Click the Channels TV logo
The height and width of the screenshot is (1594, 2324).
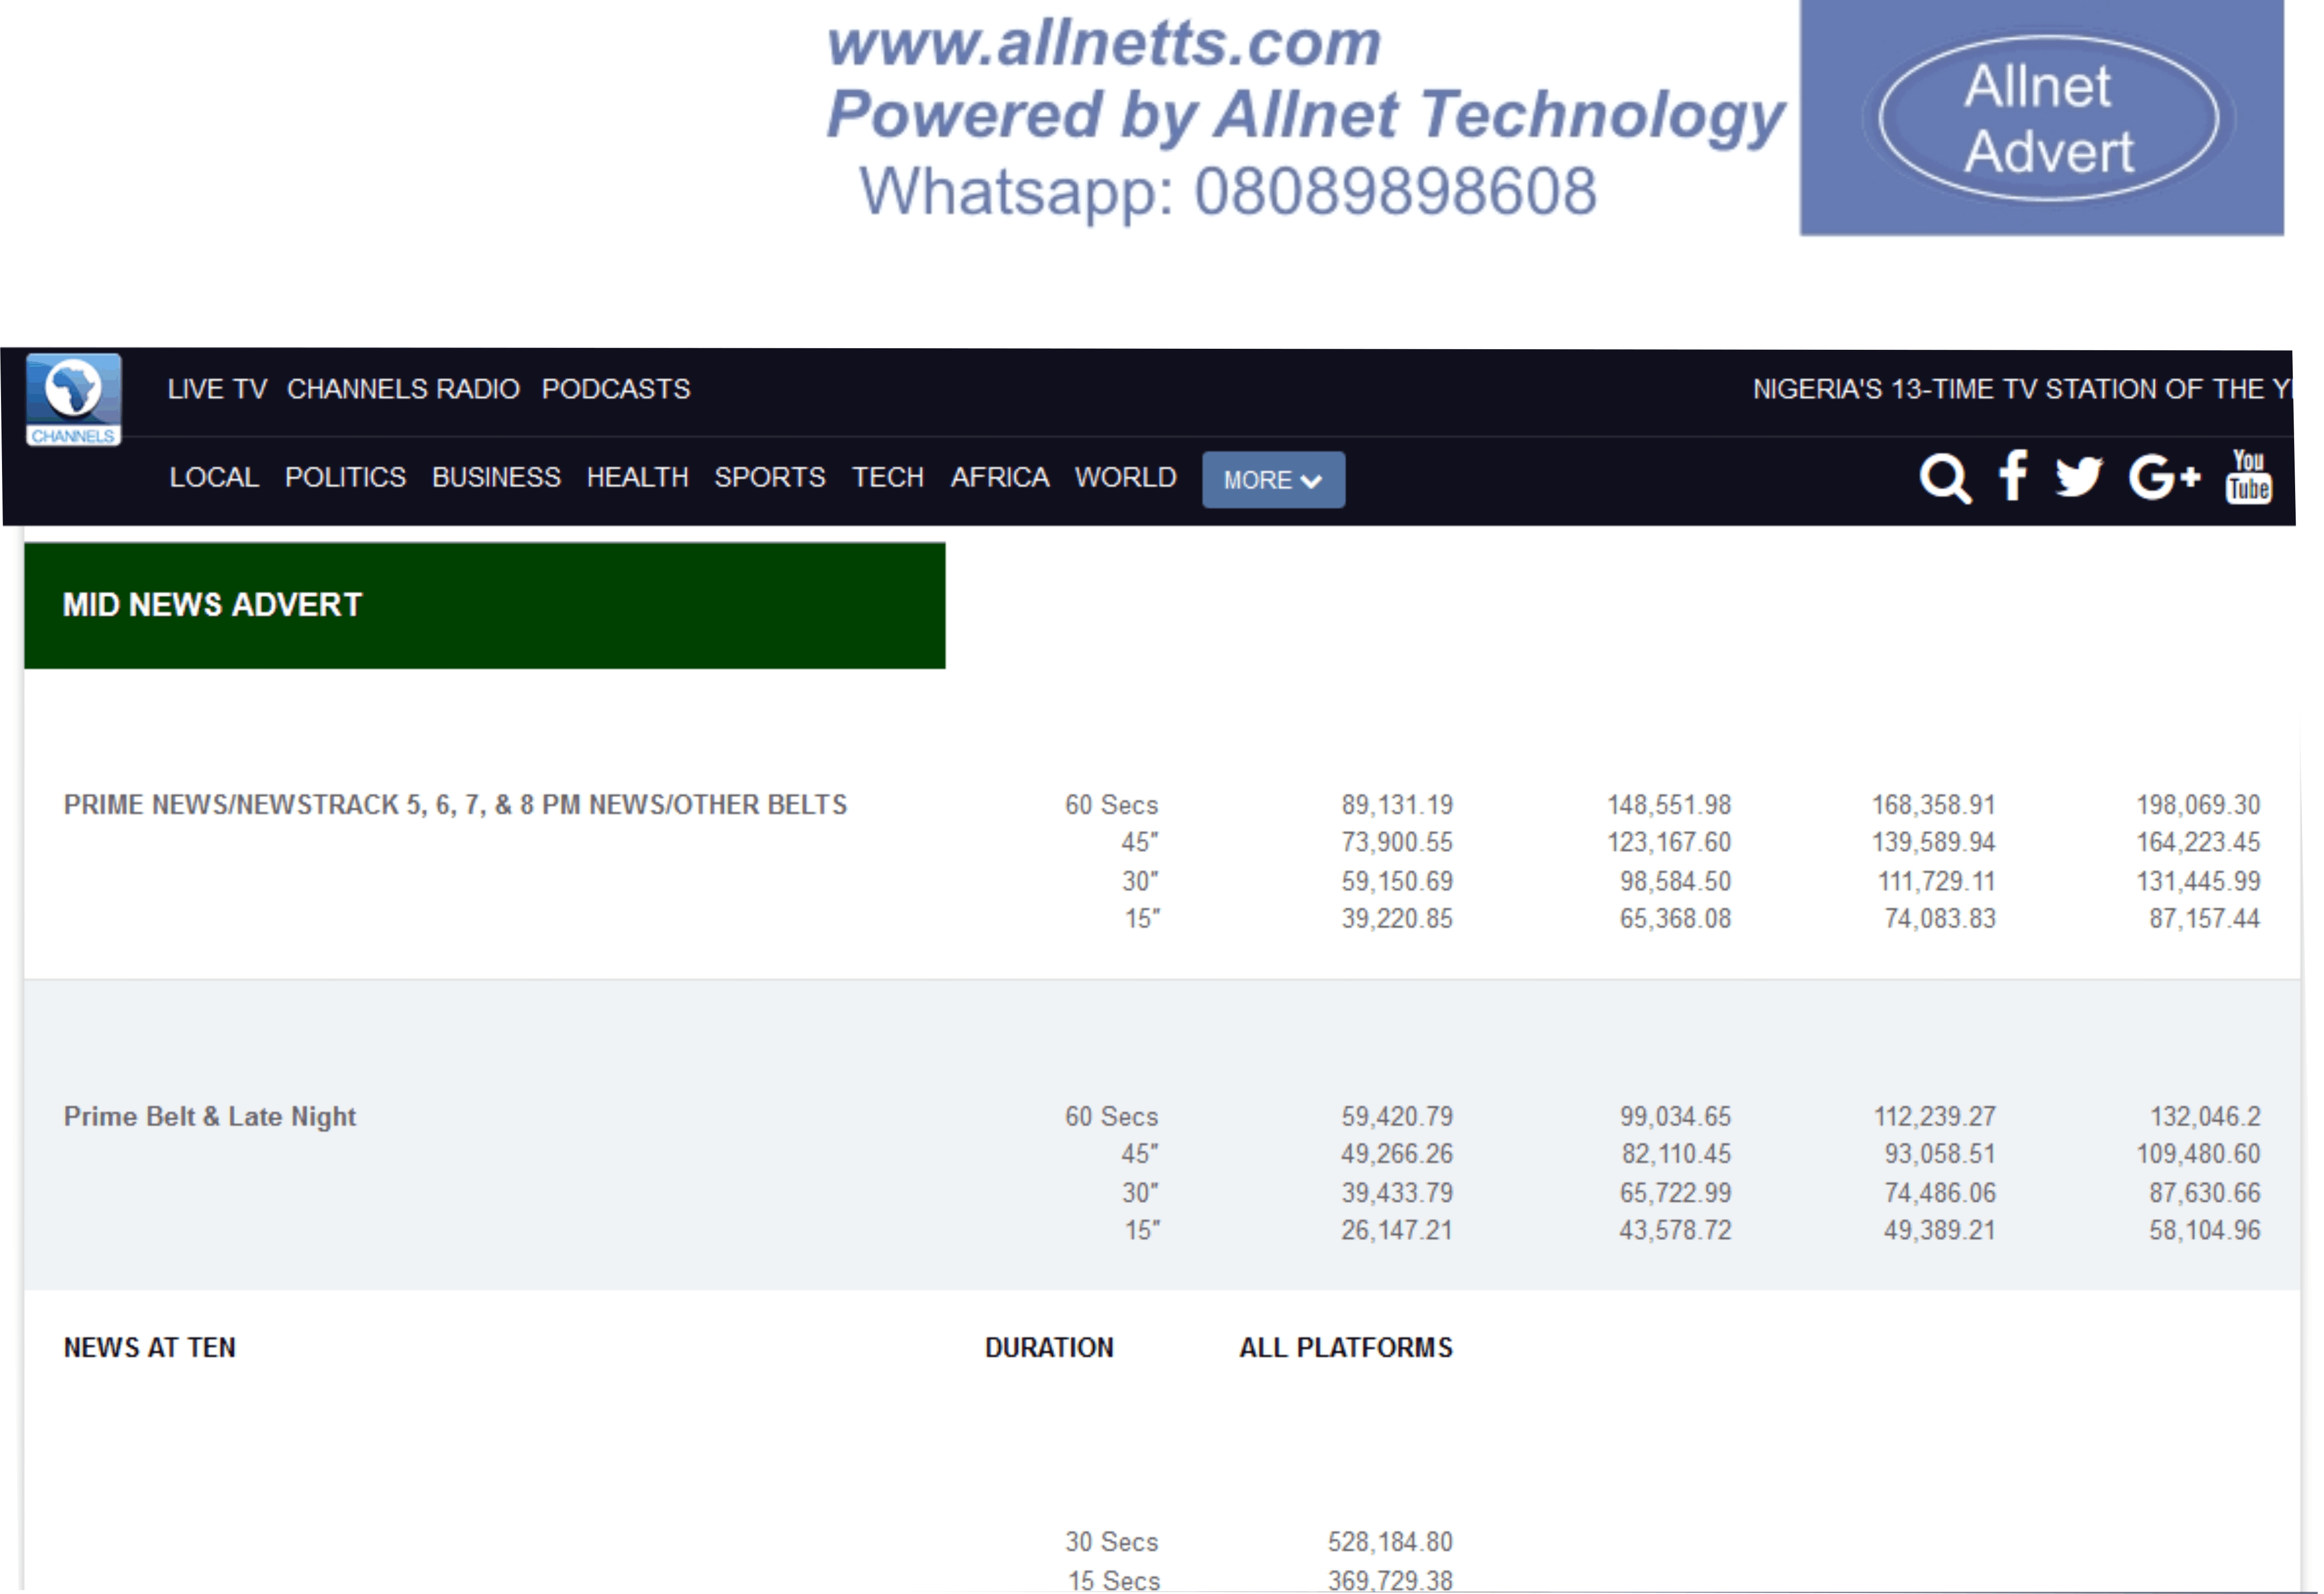point(73,399)
